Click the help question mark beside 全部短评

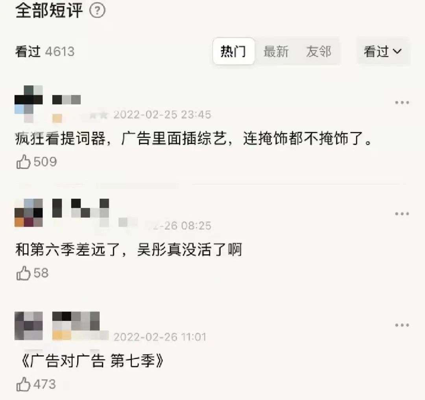(x=97, y=11)
